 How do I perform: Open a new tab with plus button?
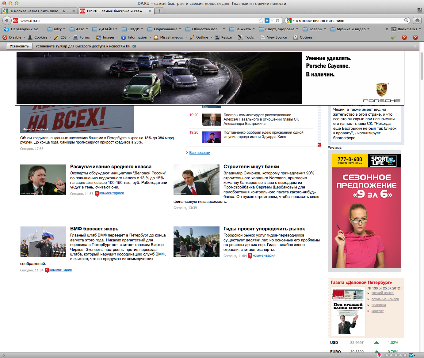tap(159, 11)
